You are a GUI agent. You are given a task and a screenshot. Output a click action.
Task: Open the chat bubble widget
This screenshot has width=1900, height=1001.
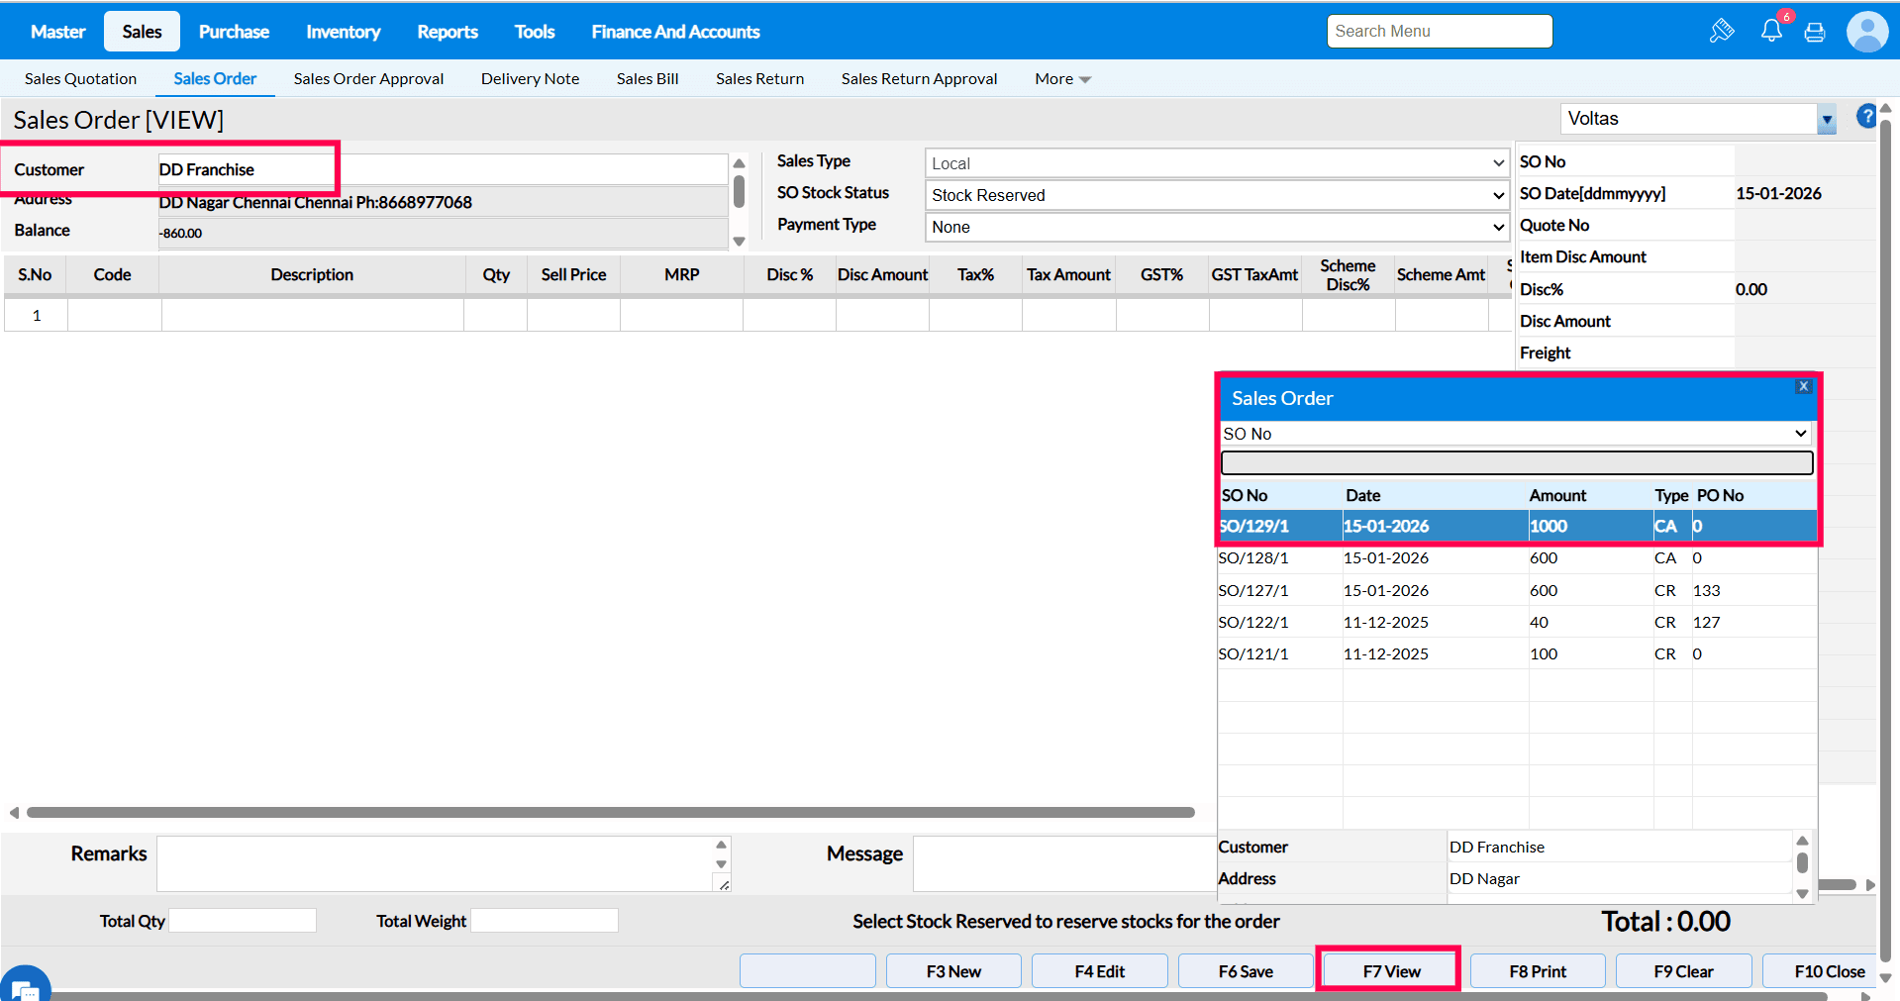click(24, 986)
